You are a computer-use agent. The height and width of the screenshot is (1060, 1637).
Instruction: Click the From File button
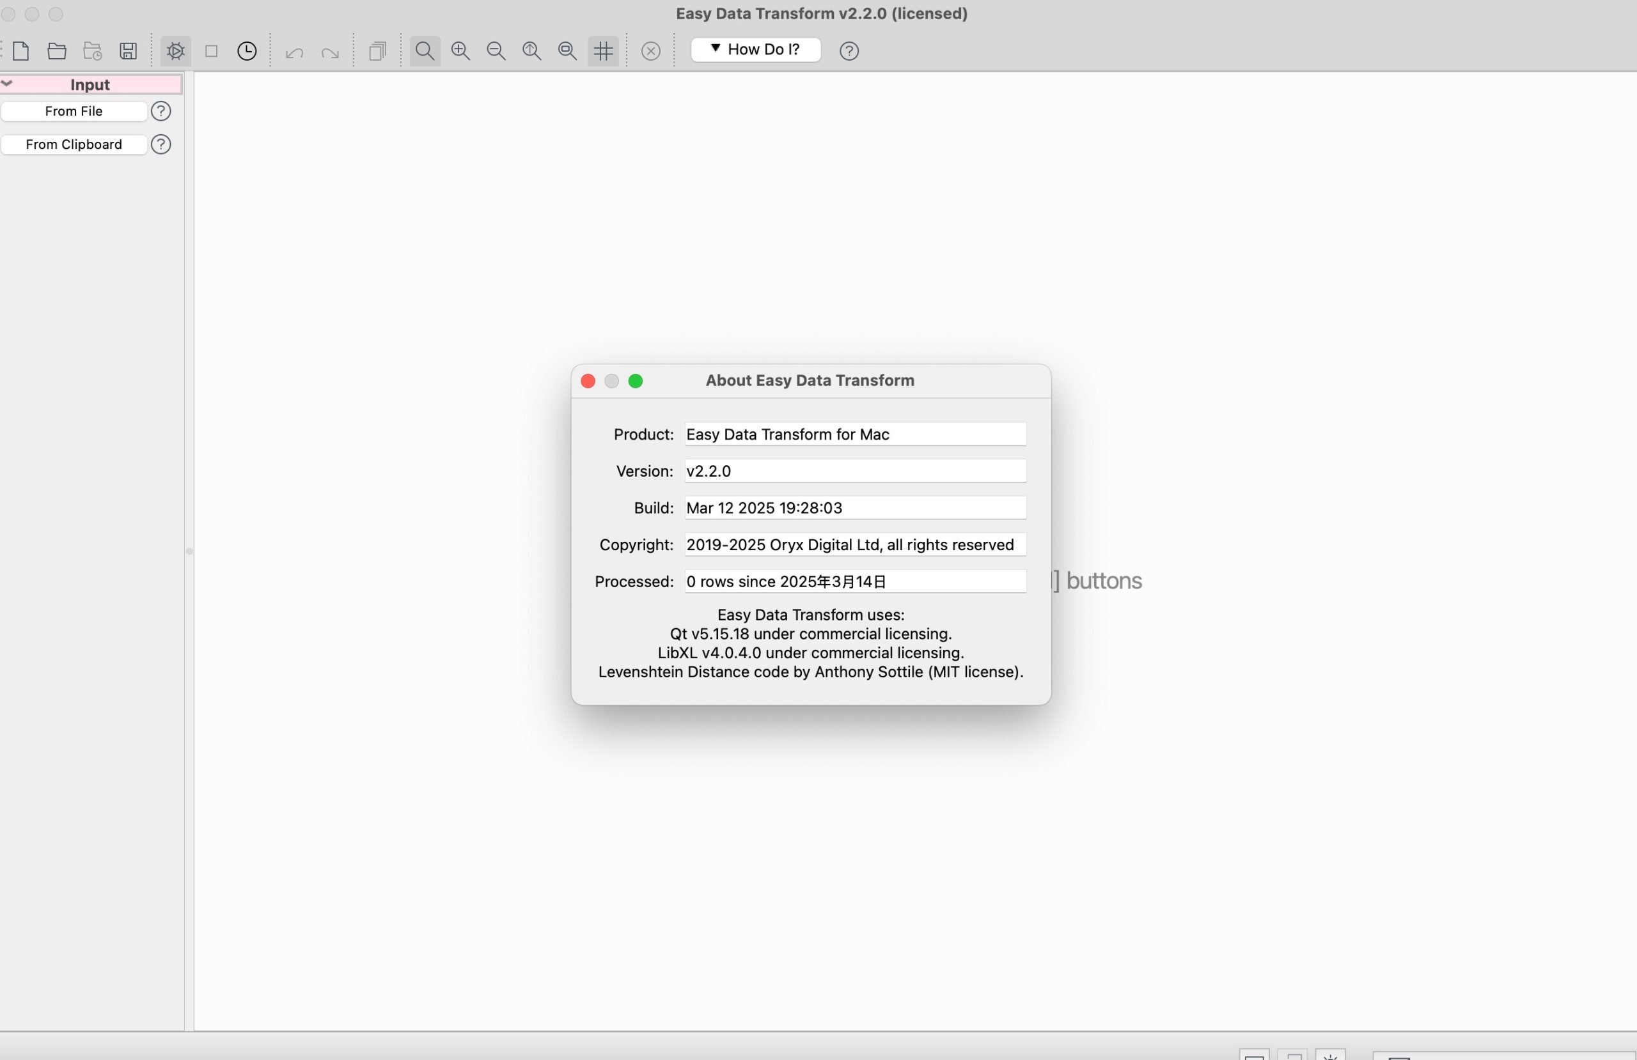pos(74,111)
